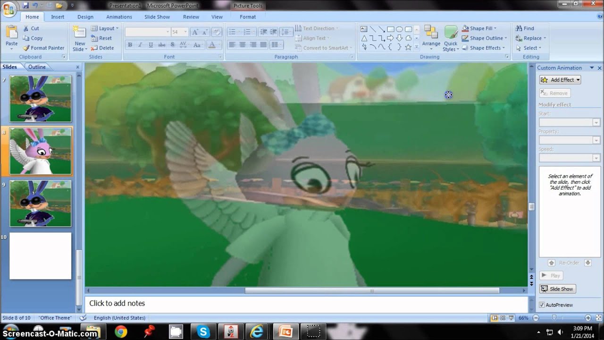
Task: Open the font size dropdown
Action: point(186,32)
